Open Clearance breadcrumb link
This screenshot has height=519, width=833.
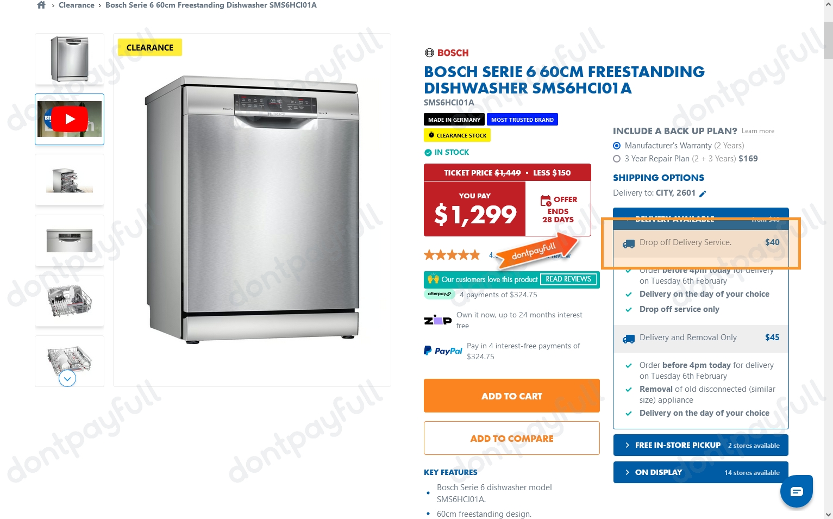[77, 5]
